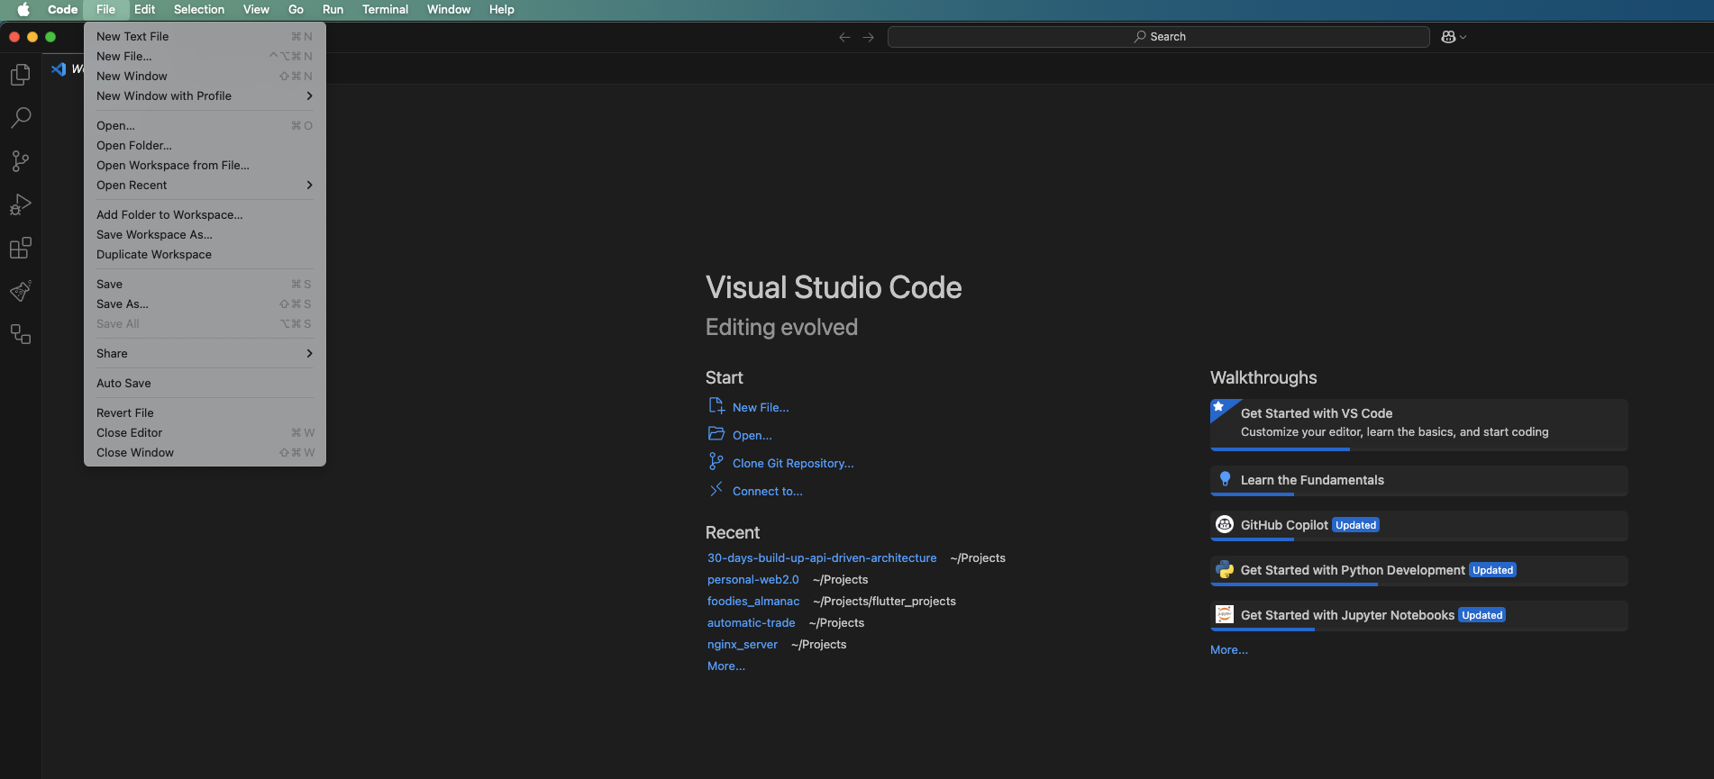Image resolution: width=1714 pixels, height=779 pixels.
Task: Click the Clone Git Repository... link
Action: pos(793,463)
